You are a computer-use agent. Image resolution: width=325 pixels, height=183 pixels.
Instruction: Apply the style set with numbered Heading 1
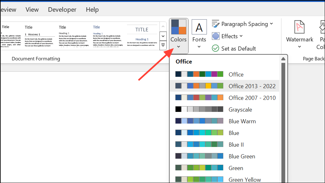pyautogui.click(x=39, y=36)
